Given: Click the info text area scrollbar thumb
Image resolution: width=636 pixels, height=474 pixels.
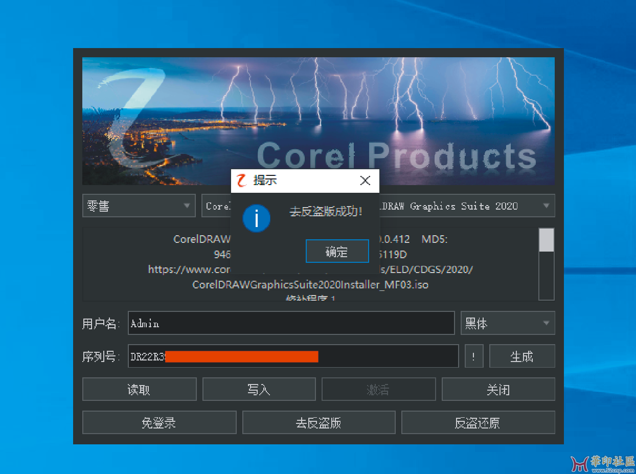Looking at the screenshot, I should (x=547, y=240).
